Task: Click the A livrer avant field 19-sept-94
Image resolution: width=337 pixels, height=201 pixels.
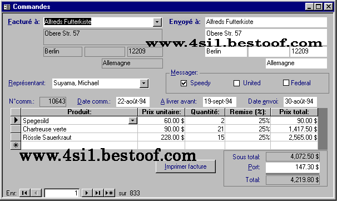Action: point(219,101)
